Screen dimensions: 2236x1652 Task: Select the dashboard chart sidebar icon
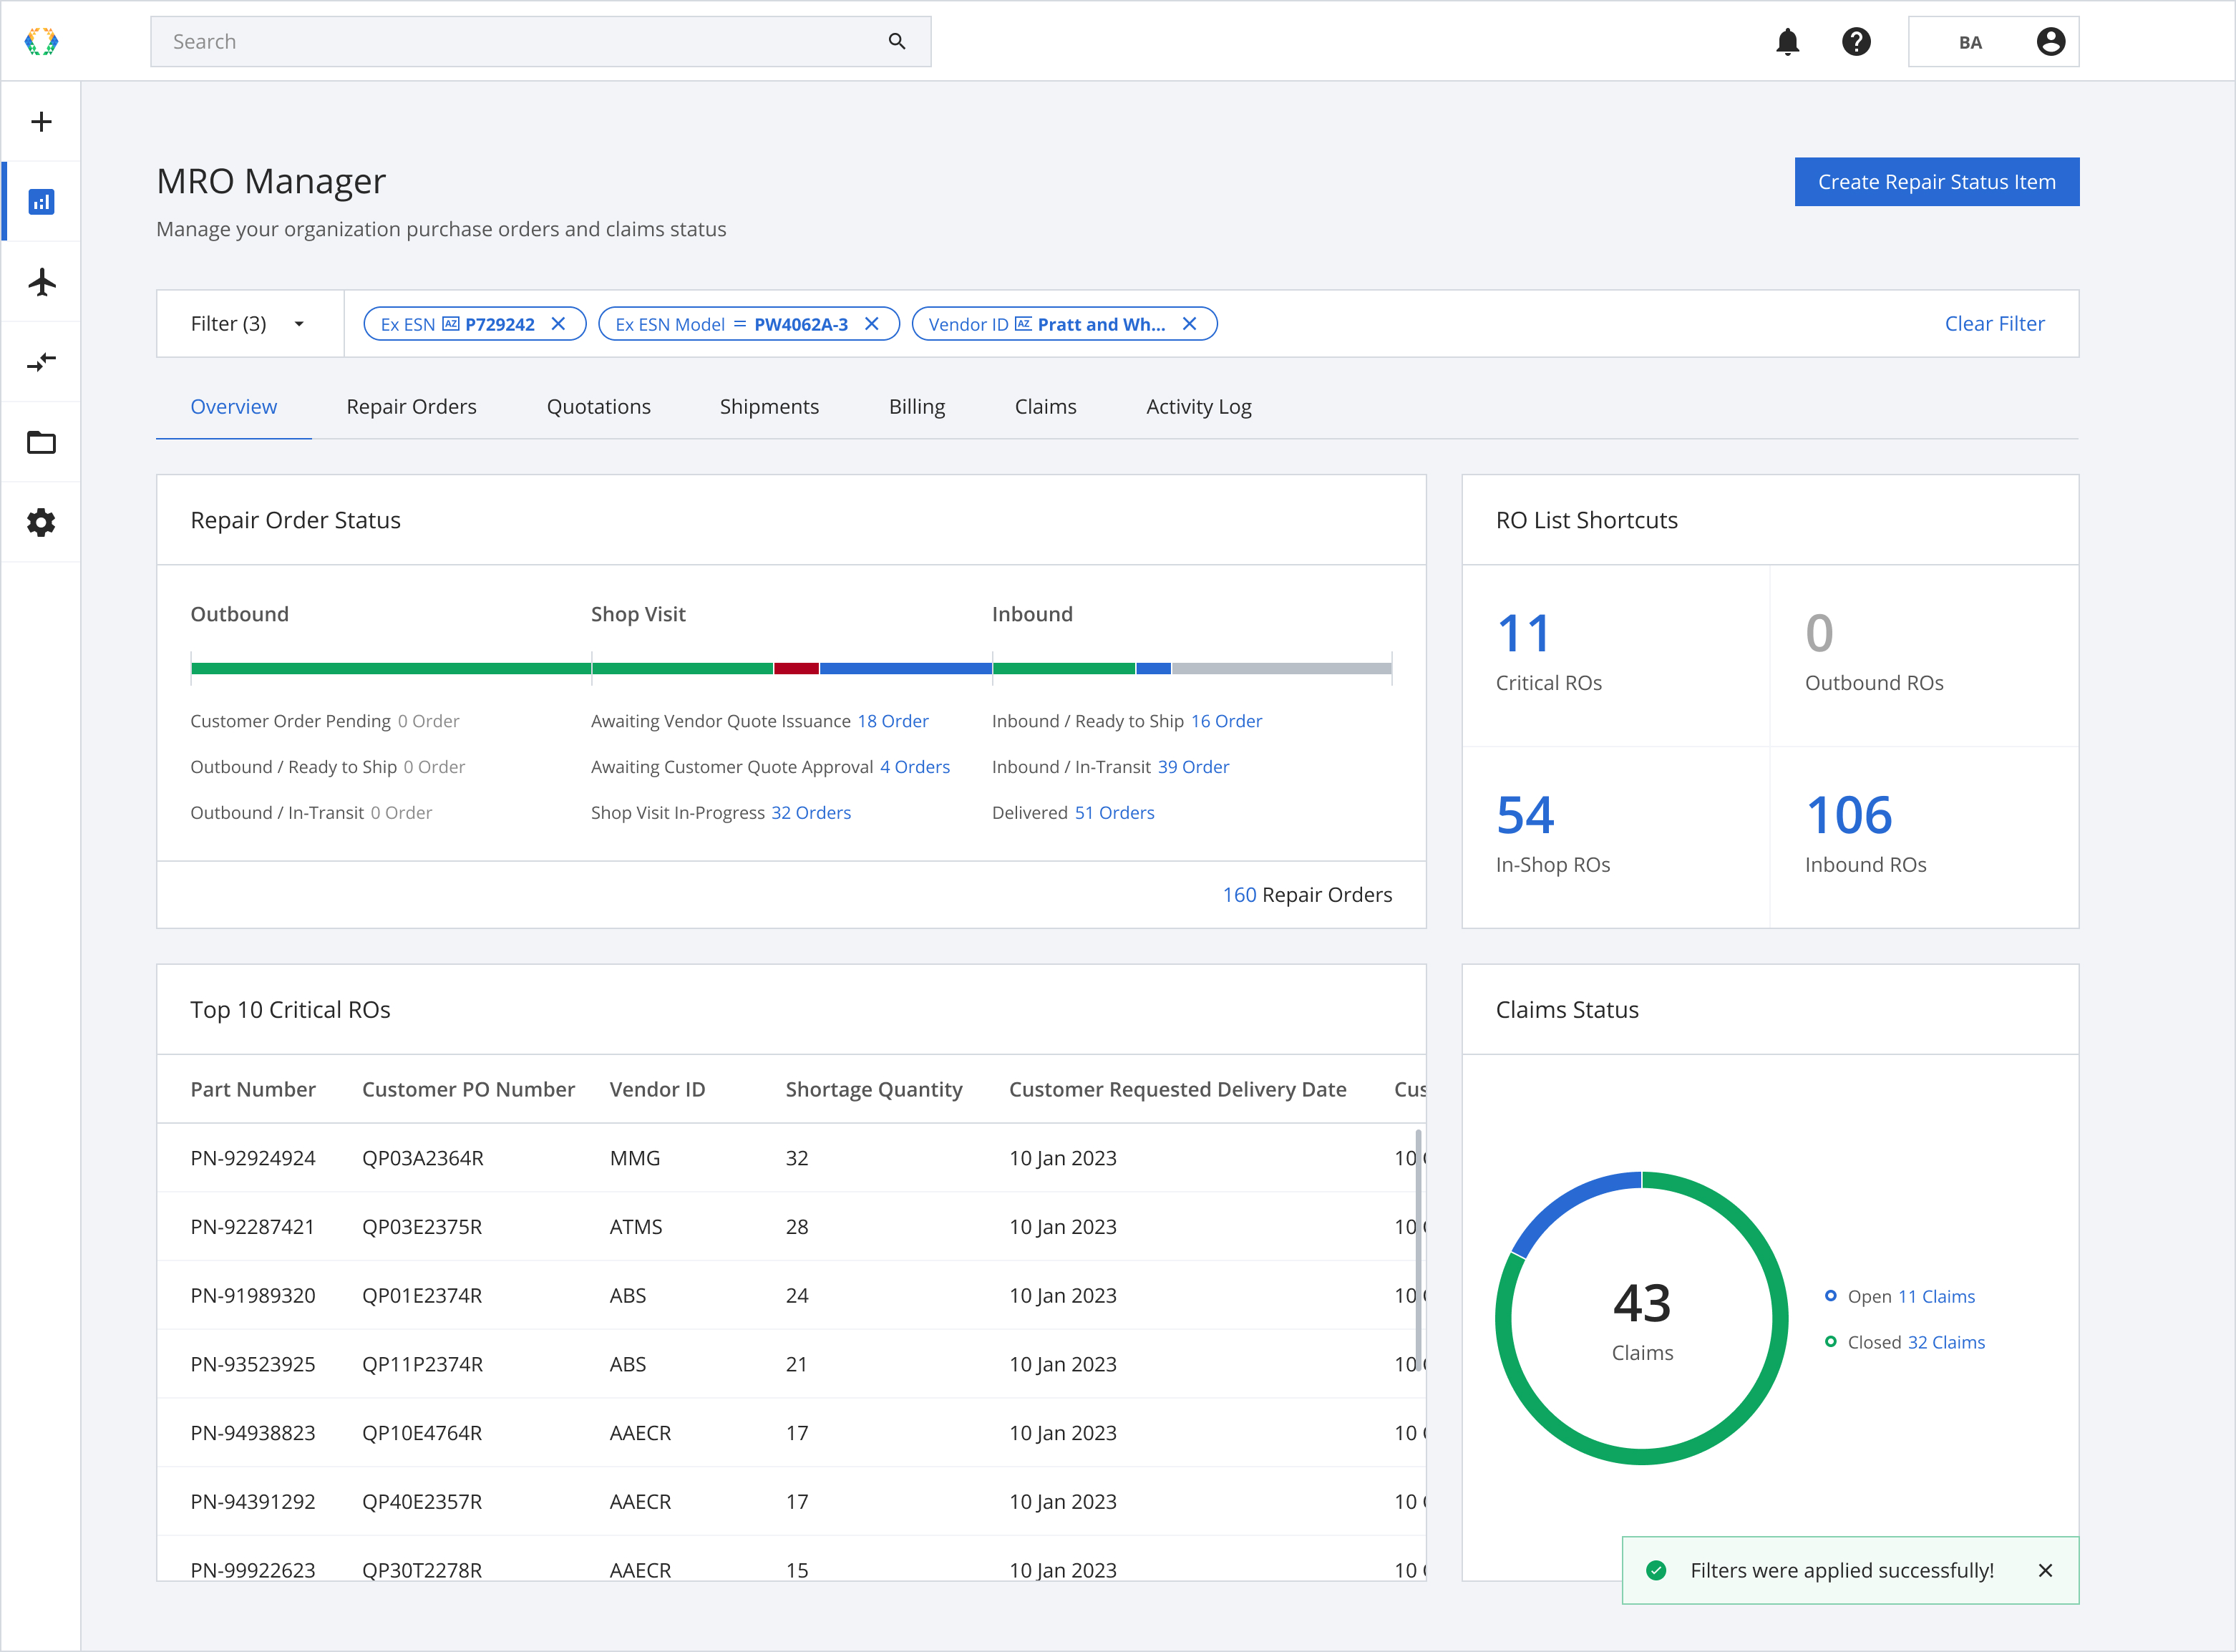[41, 202]
